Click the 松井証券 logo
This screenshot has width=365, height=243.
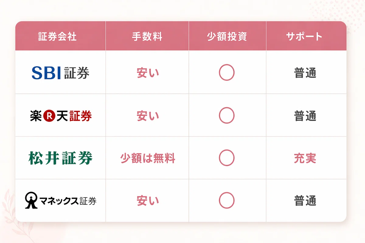point(61,158)
